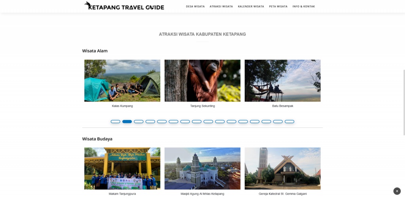Go to the Peta Wisata page
This screenshot has width=405, height=199.
click(278, 6)
